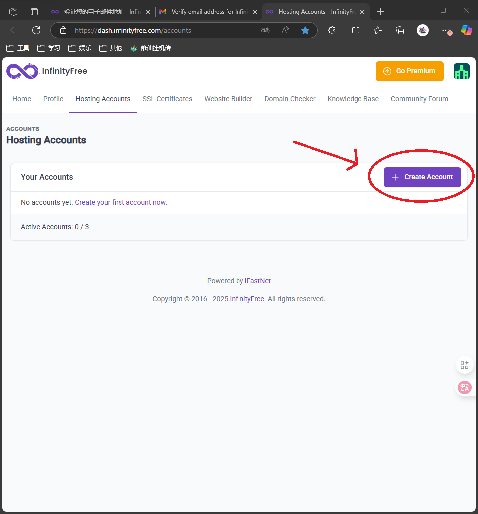Screen dimensions: 478x514
Task: Click the Your Accounts heading
Action: point(47,177)
